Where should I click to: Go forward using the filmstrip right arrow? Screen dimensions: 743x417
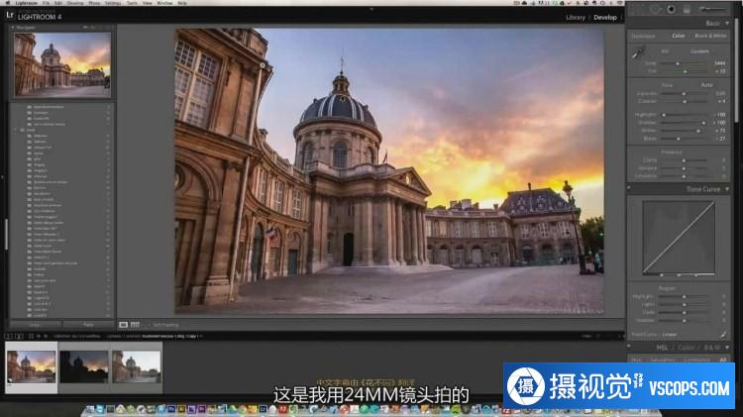click(46, 336)
